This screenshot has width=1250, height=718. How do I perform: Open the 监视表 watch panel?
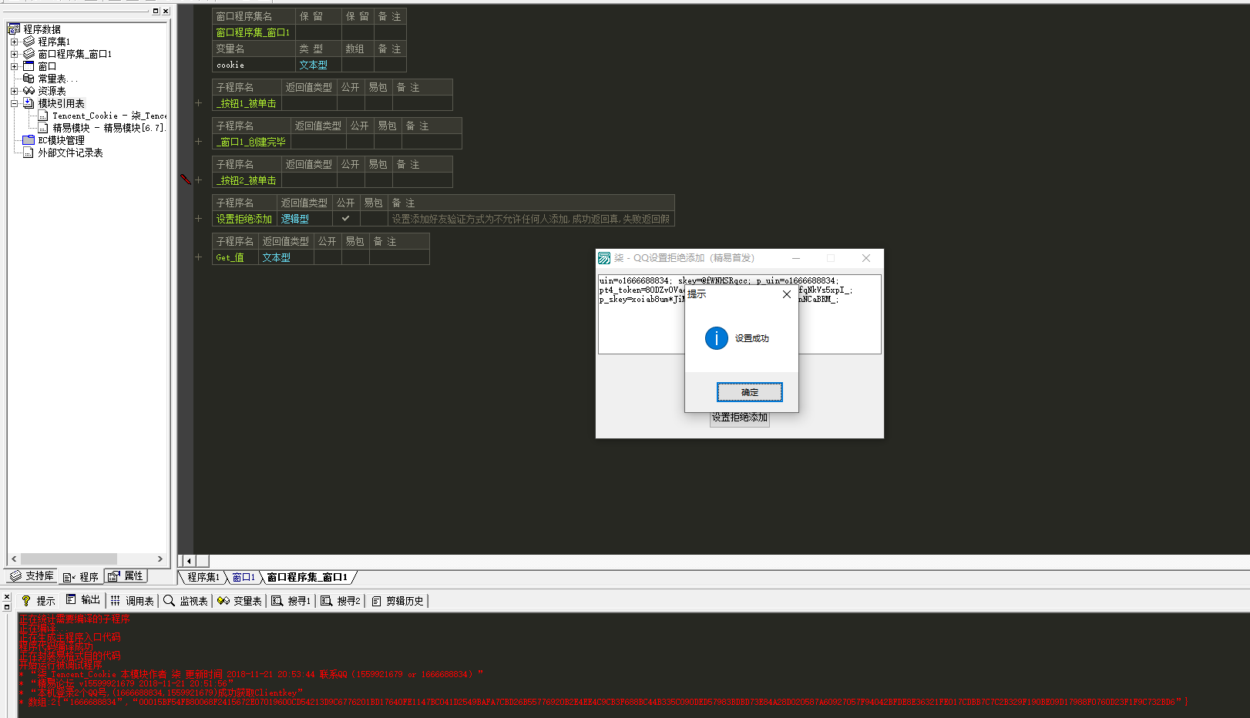[x=186, y=601]
